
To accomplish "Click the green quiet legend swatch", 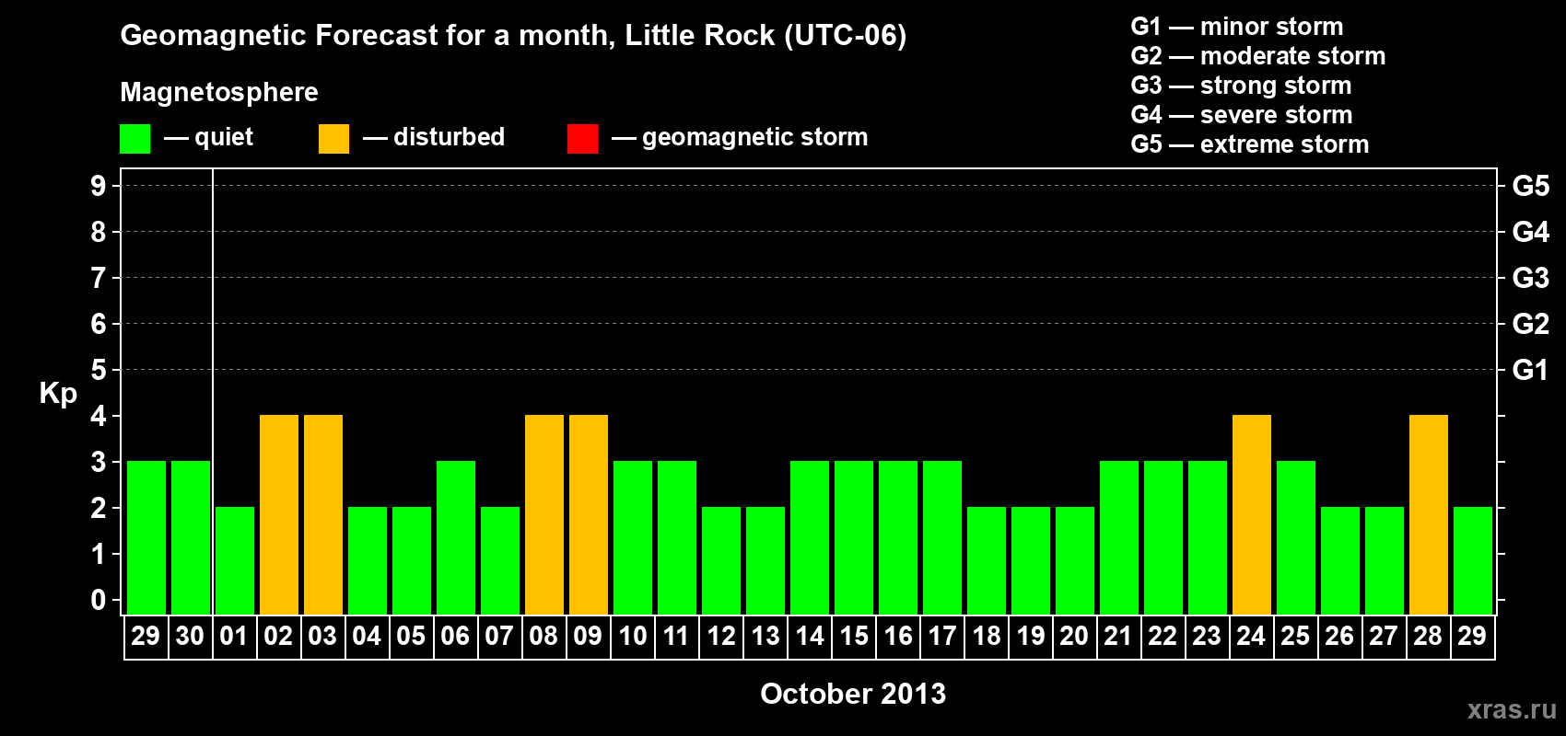I will tap(134, 139).
